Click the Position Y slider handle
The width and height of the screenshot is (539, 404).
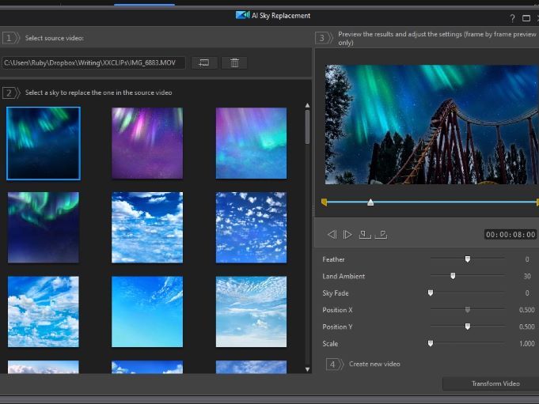pos(468,326)
